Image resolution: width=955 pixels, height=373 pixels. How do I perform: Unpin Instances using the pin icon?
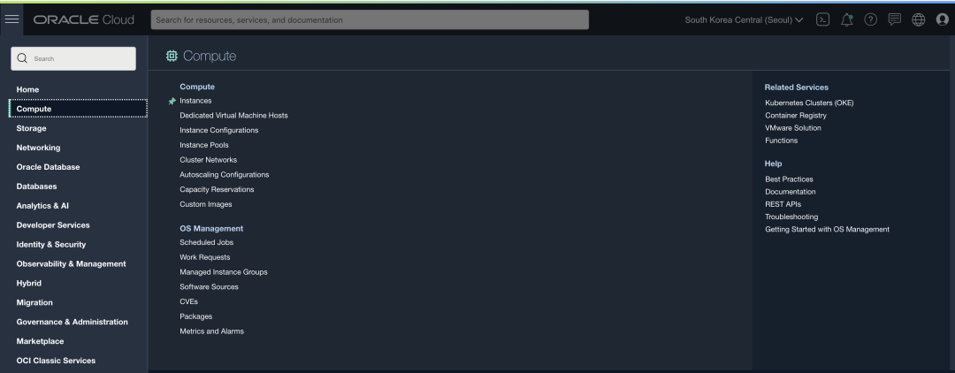point(172,101)
